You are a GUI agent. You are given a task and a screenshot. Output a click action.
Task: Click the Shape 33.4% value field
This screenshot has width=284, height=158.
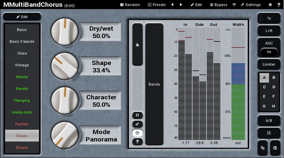tap(100, 66)
